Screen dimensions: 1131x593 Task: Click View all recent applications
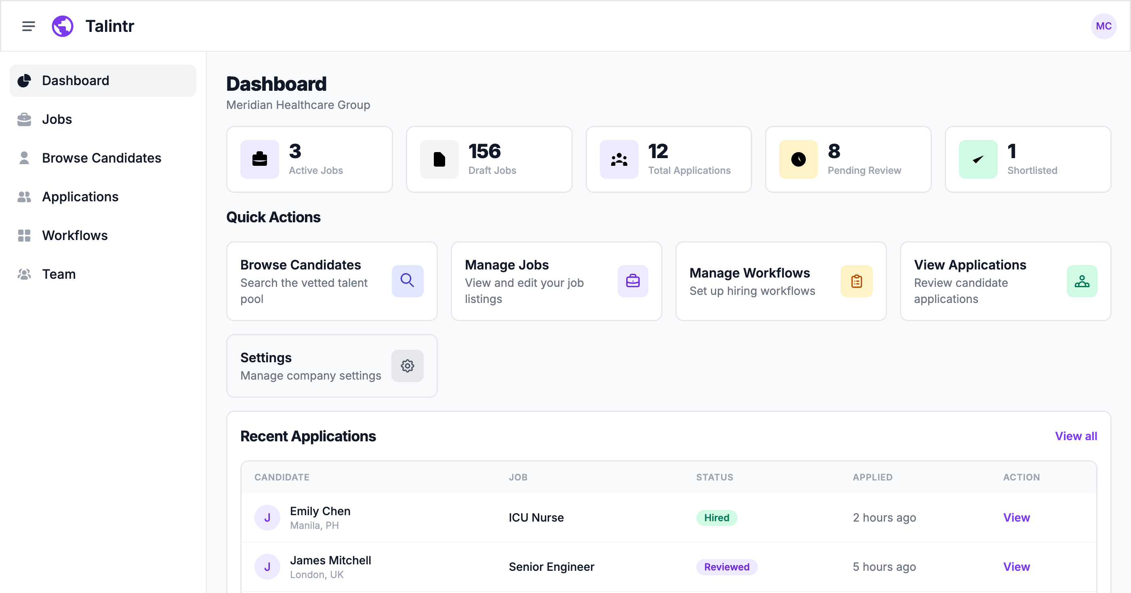click(x=1076, y=436)
